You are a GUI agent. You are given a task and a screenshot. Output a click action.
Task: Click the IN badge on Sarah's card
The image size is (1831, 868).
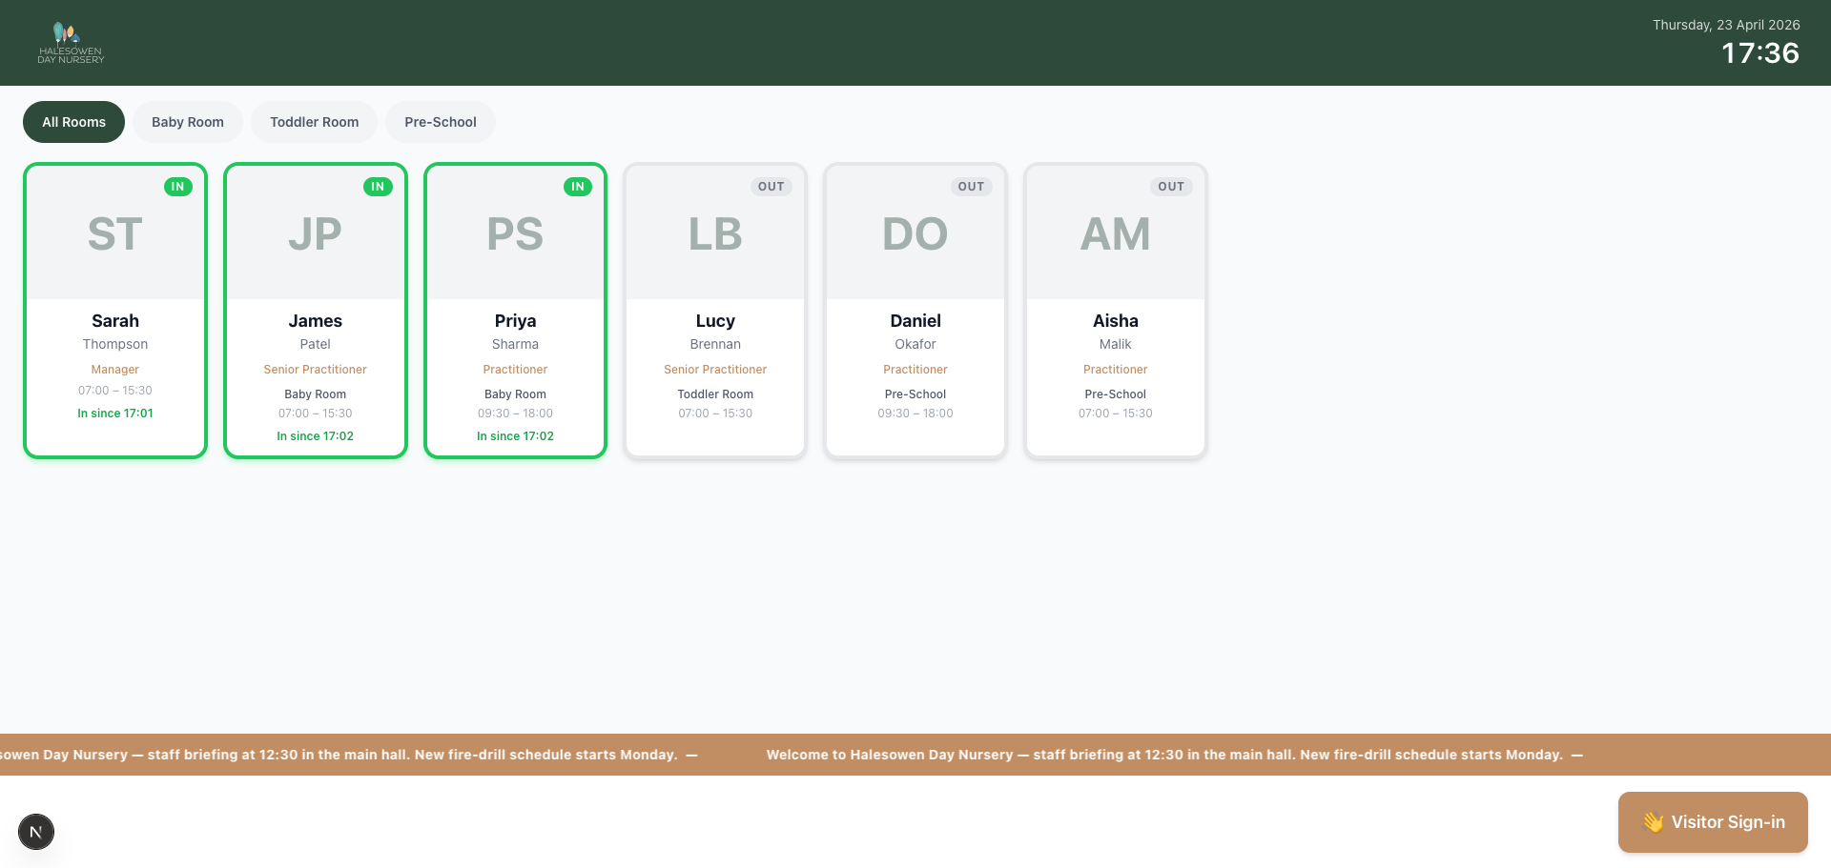click(x=177, y=187)
